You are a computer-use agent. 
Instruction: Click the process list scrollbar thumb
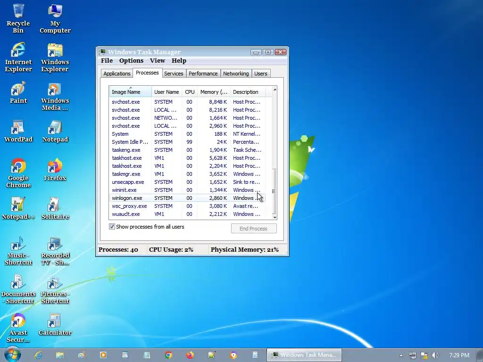tap(274, 191)
